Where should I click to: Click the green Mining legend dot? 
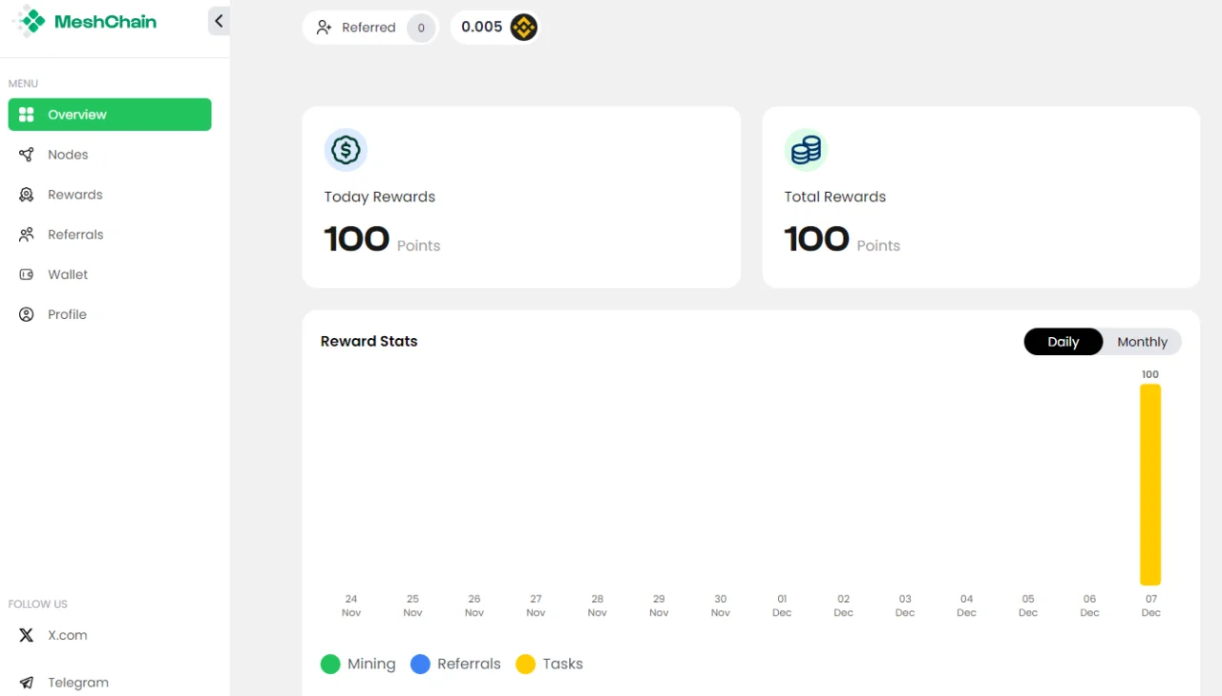coord(330,664)
